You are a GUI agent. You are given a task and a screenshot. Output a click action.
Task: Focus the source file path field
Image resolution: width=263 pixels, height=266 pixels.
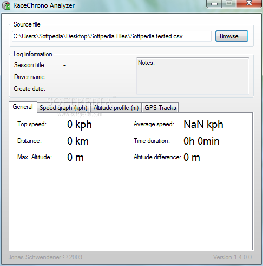coord(111,36)
